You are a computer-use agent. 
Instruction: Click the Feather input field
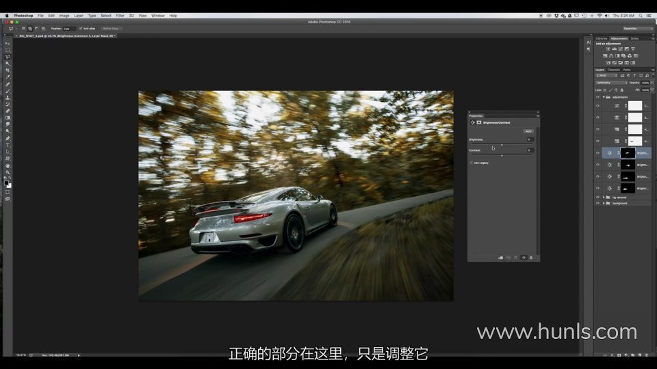coord(68,29)
